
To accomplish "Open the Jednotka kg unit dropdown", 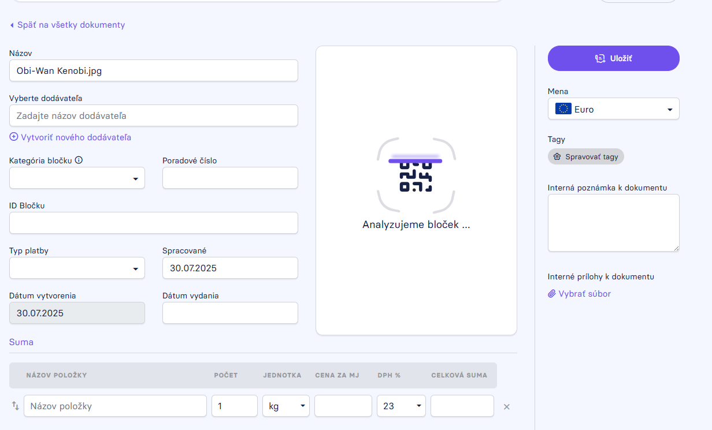I will click(x=286, y=406).
